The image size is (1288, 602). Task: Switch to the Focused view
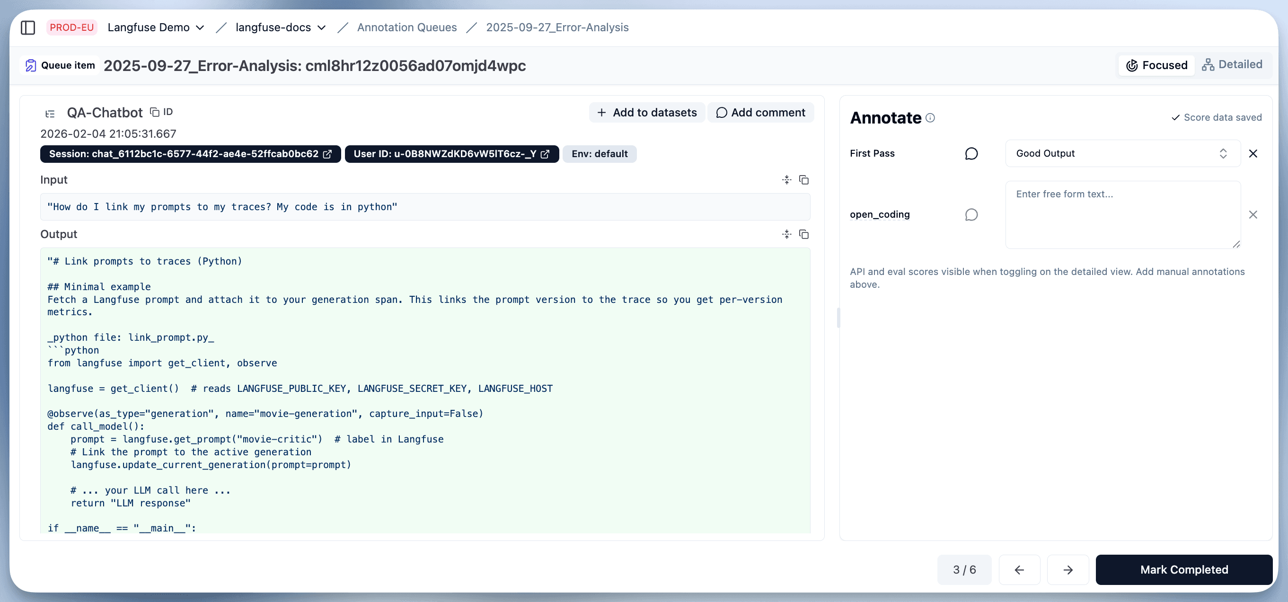point(1156,65)
